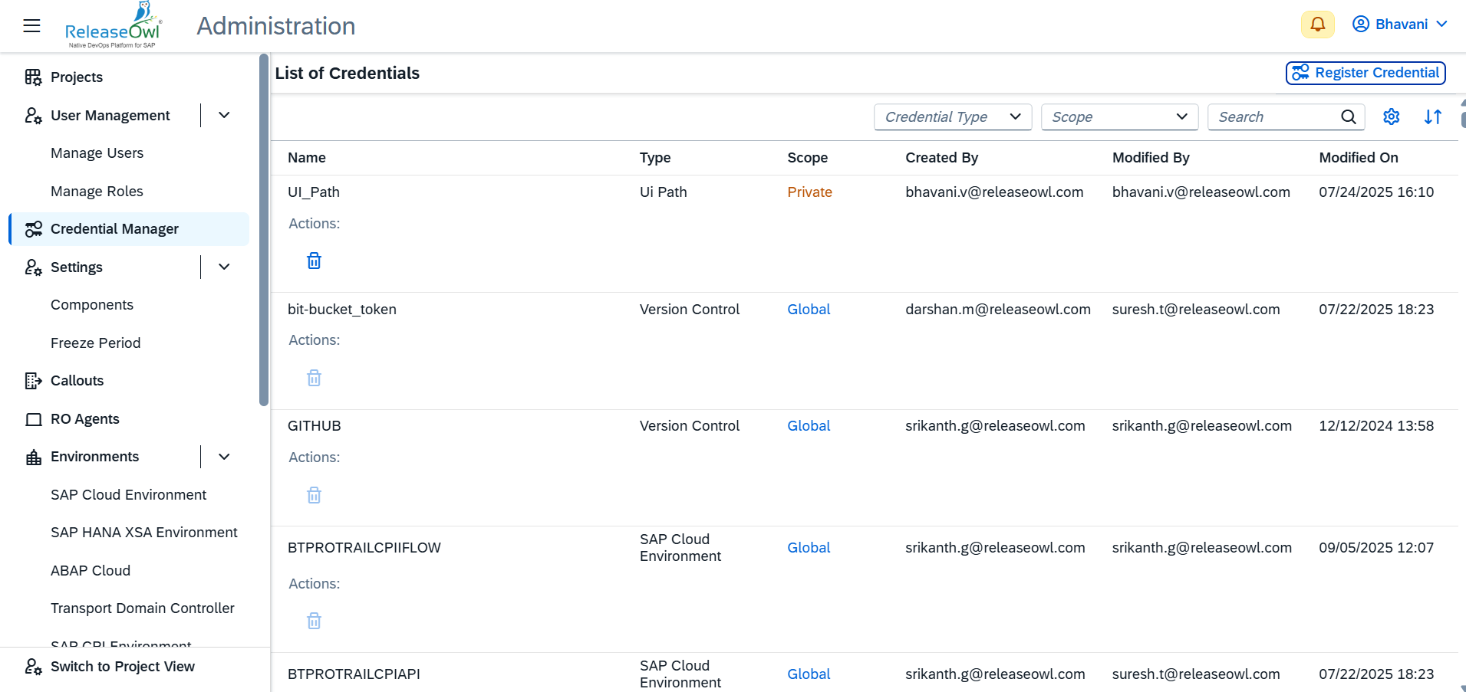Open the Bhavani user menu

(x=1399, y=25)
